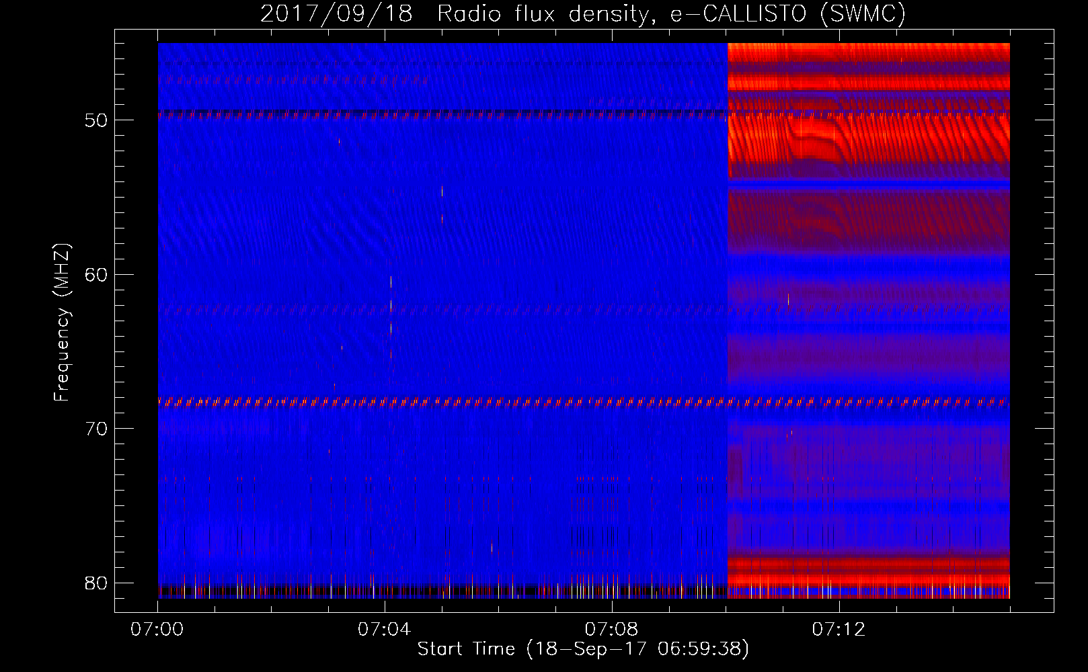Click the 80 frequency tick label
This screenshot has width=1088, height=672.
click(x=96, y=583)
